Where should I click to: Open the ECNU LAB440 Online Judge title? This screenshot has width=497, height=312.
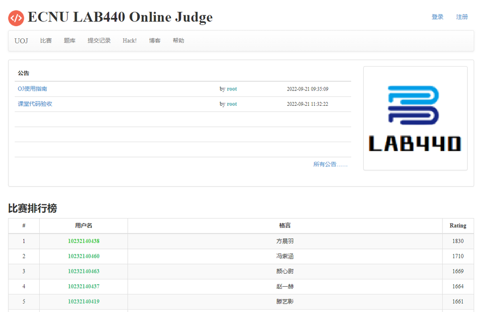click(x=120, y=17)
